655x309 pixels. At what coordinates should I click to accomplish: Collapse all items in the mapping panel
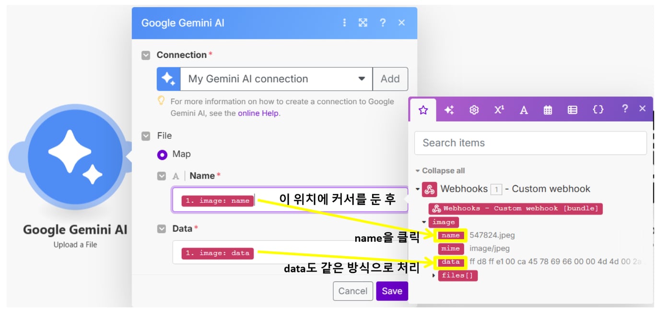[x=440, y=171]
